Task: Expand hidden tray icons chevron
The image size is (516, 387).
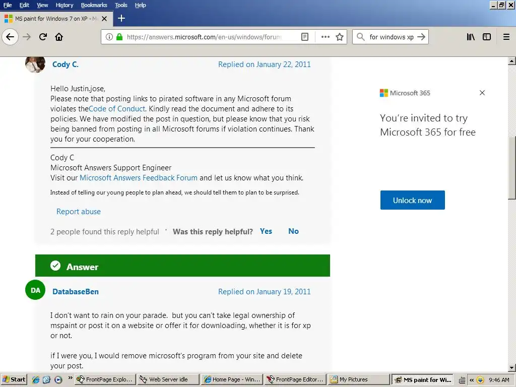Action: tap(472, 380)
